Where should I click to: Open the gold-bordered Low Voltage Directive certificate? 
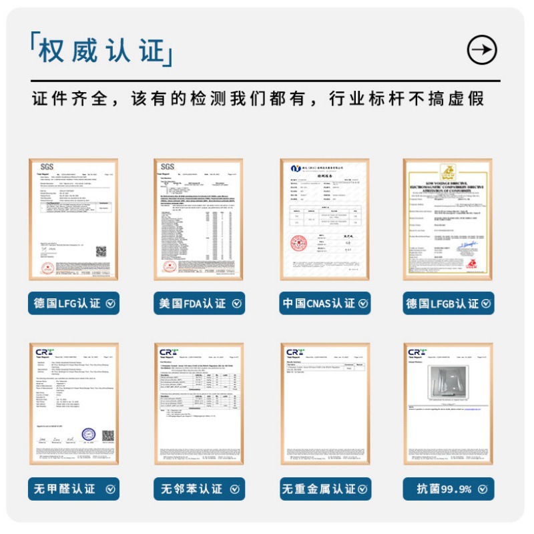pyautogui.click(x=447, y=220)
